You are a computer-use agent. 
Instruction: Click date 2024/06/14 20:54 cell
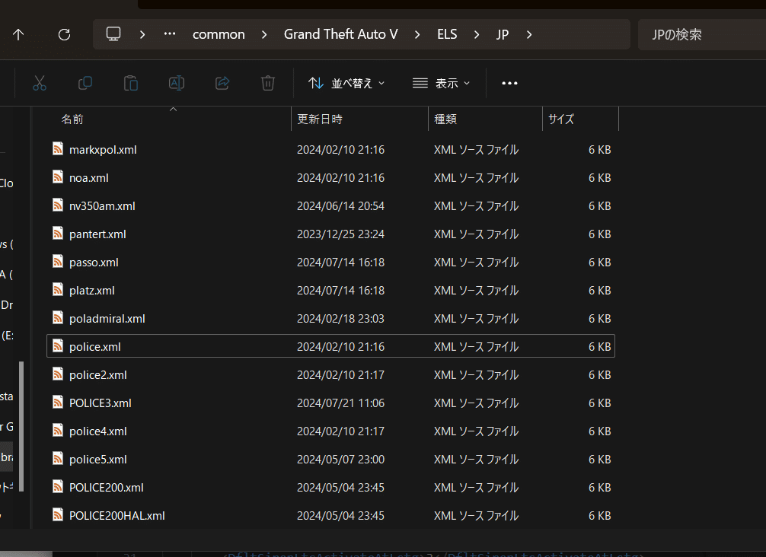(x=340, y=206)
